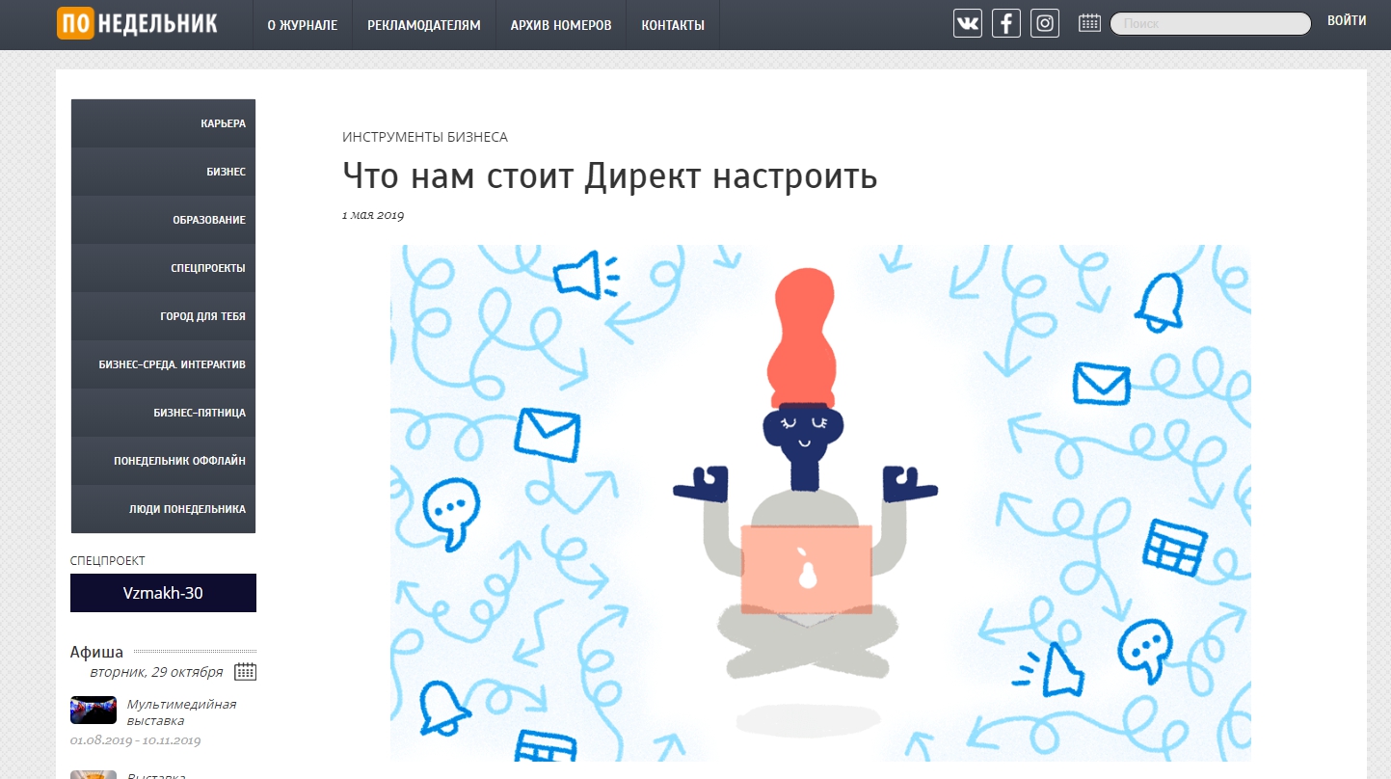Open the О журнале menu item
The width and height of the screenshot is (1391, 779).
coord(303,25)
